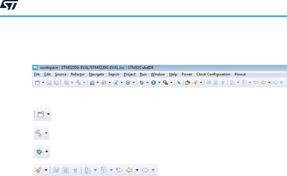The image size is (287, 176).
Task: Open the Navigate menu
Action: point(97,74)
